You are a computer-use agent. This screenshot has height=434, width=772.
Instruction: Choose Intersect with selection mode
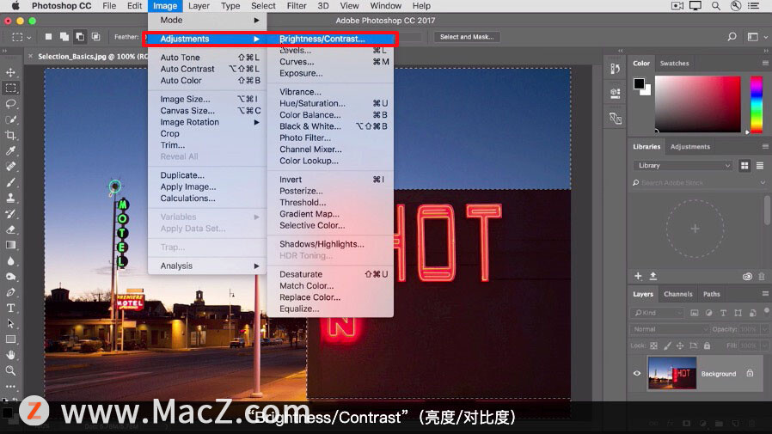click(95, 37)
